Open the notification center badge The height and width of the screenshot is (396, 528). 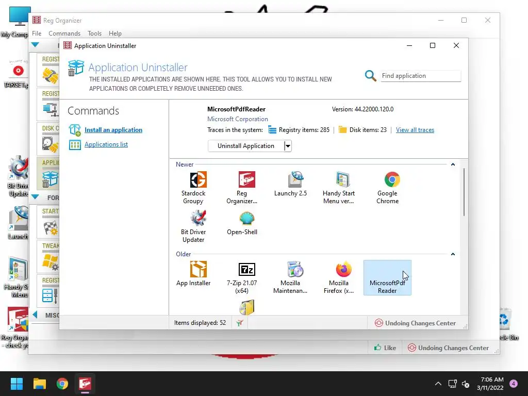[x=514, y=384]
